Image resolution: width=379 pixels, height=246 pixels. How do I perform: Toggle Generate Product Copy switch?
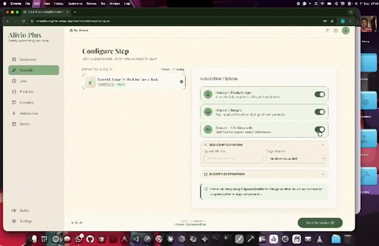click(319, 95)
